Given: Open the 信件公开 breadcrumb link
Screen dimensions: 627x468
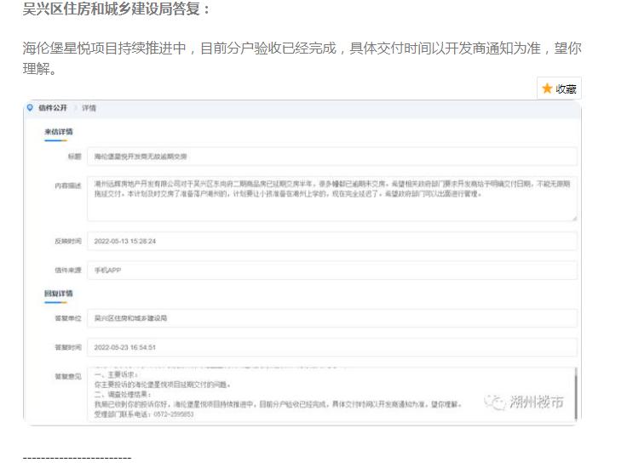Looking at the screenshot, I should click(x=53, y=108).
